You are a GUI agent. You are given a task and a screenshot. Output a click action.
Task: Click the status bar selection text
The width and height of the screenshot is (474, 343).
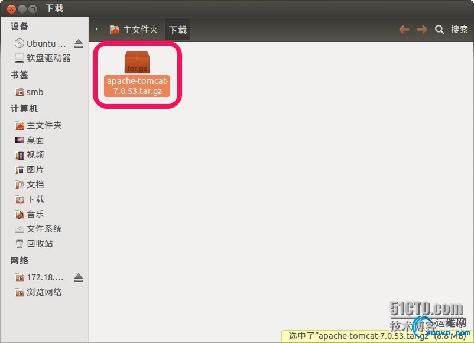click(x=377, y=336)
